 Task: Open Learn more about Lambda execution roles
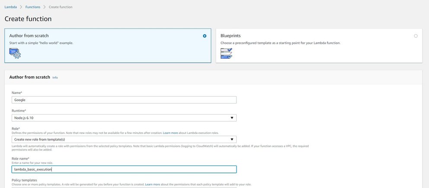pos(170,133)
